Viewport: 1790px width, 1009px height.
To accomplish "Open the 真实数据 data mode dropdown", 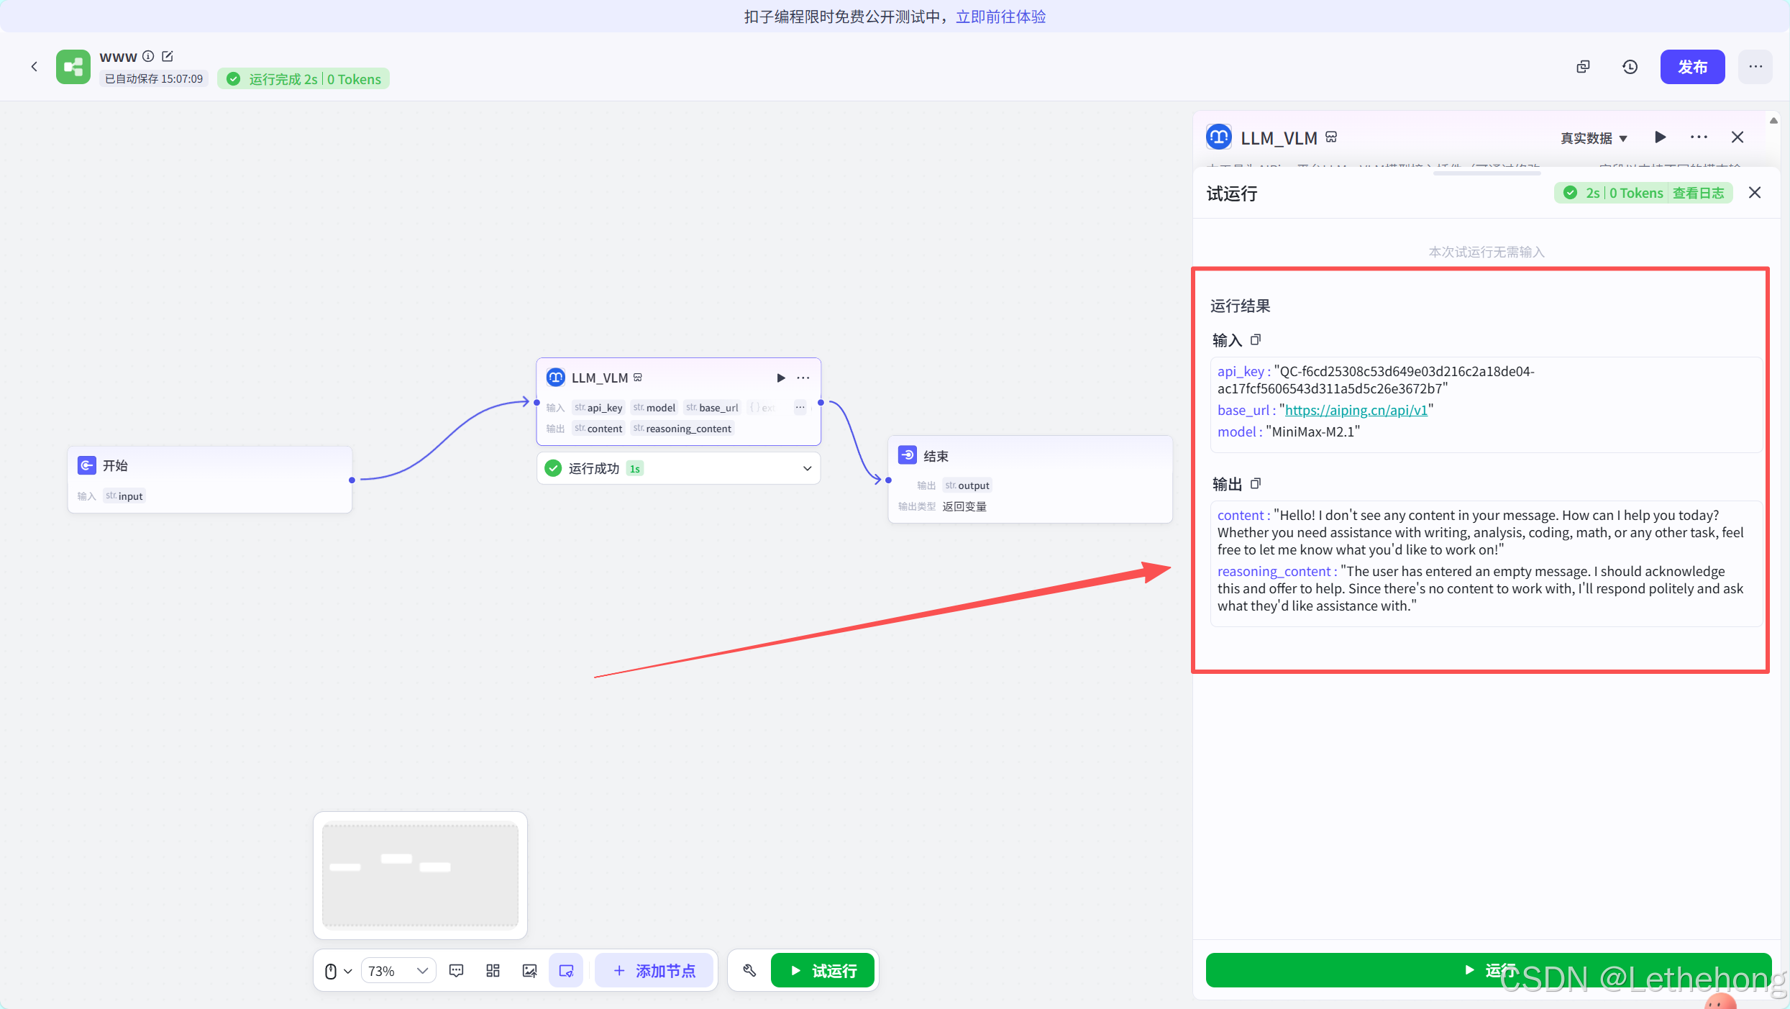I will click(1593, 138).
